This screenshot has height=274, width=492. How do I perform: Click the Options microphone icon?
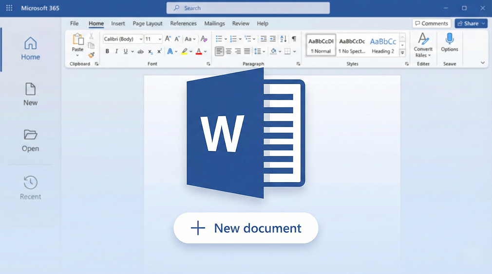[x=450, y=39]
